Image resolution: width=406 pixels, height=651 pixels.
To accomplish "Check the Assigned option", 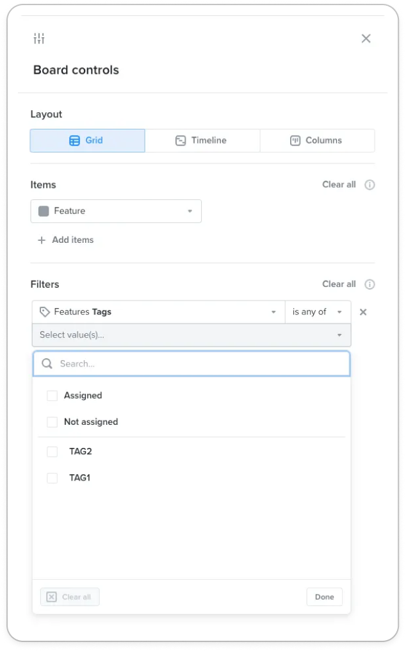I will pyautogui.click(x=52, y=396).
